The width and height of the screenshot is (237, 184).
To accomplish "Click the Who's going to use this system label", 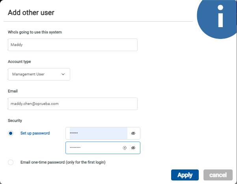I will tap(35, 32).
